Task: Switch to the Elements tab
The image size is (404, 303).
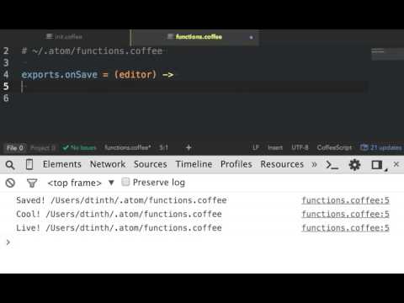Action: pyautogui.click(x=62, y=164)
